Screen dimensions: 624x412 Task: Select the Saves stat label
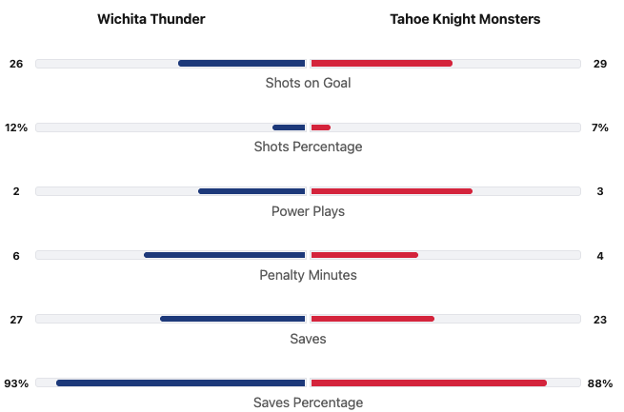point(308,339)
